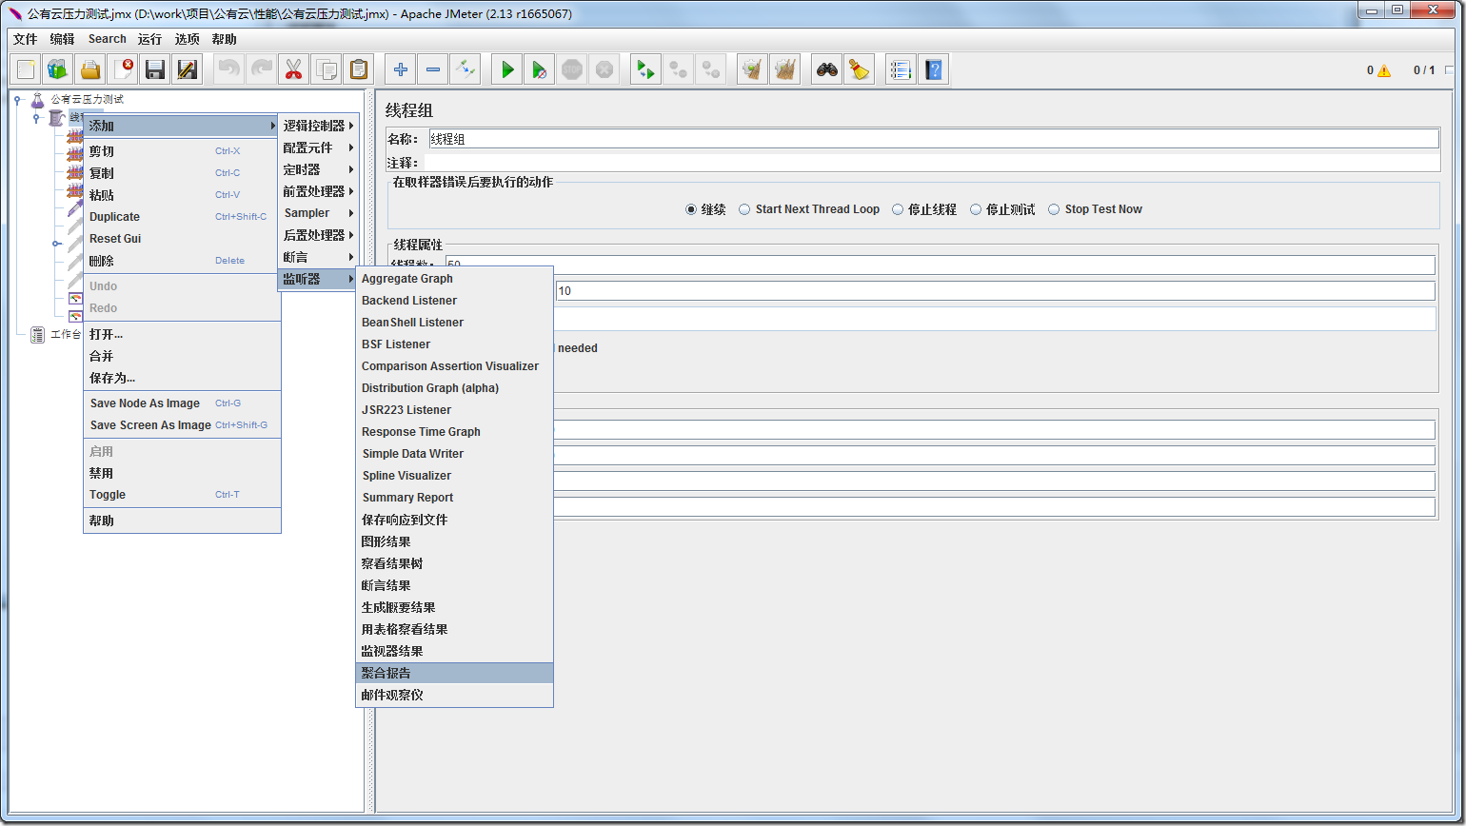Click the Help question mark icon
1466x826 pixels.
coord(934,69)
